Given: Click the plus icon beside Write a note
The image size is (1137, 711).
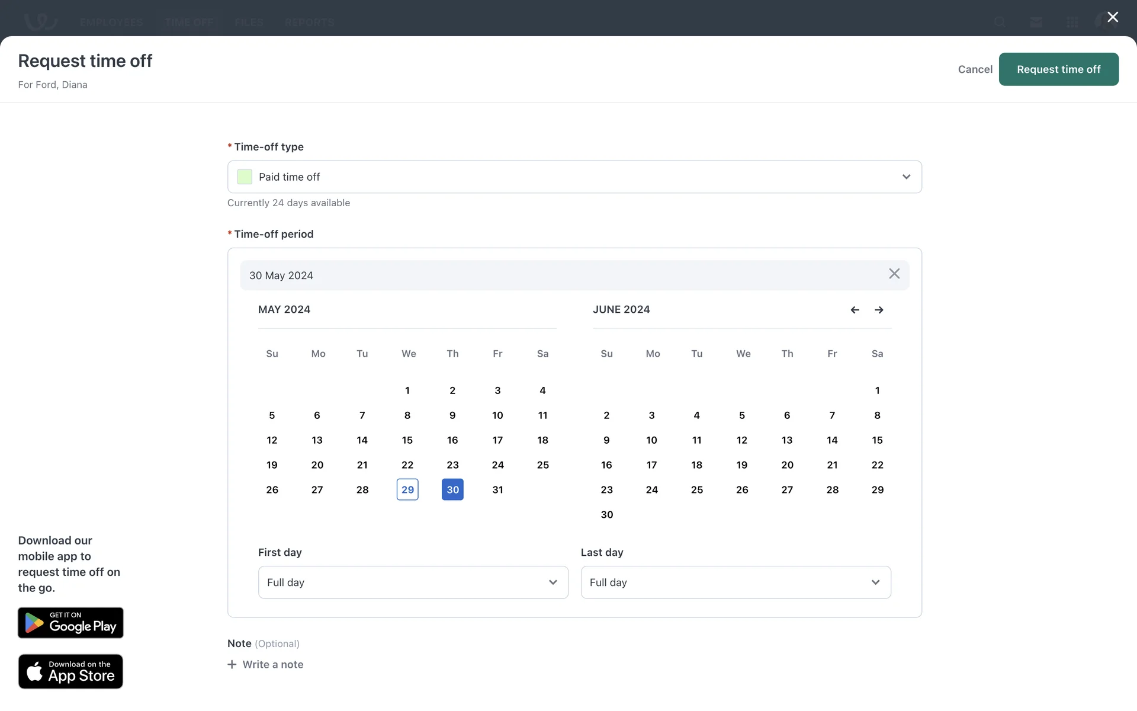Looking at the screenshot, I should point(232,664).
